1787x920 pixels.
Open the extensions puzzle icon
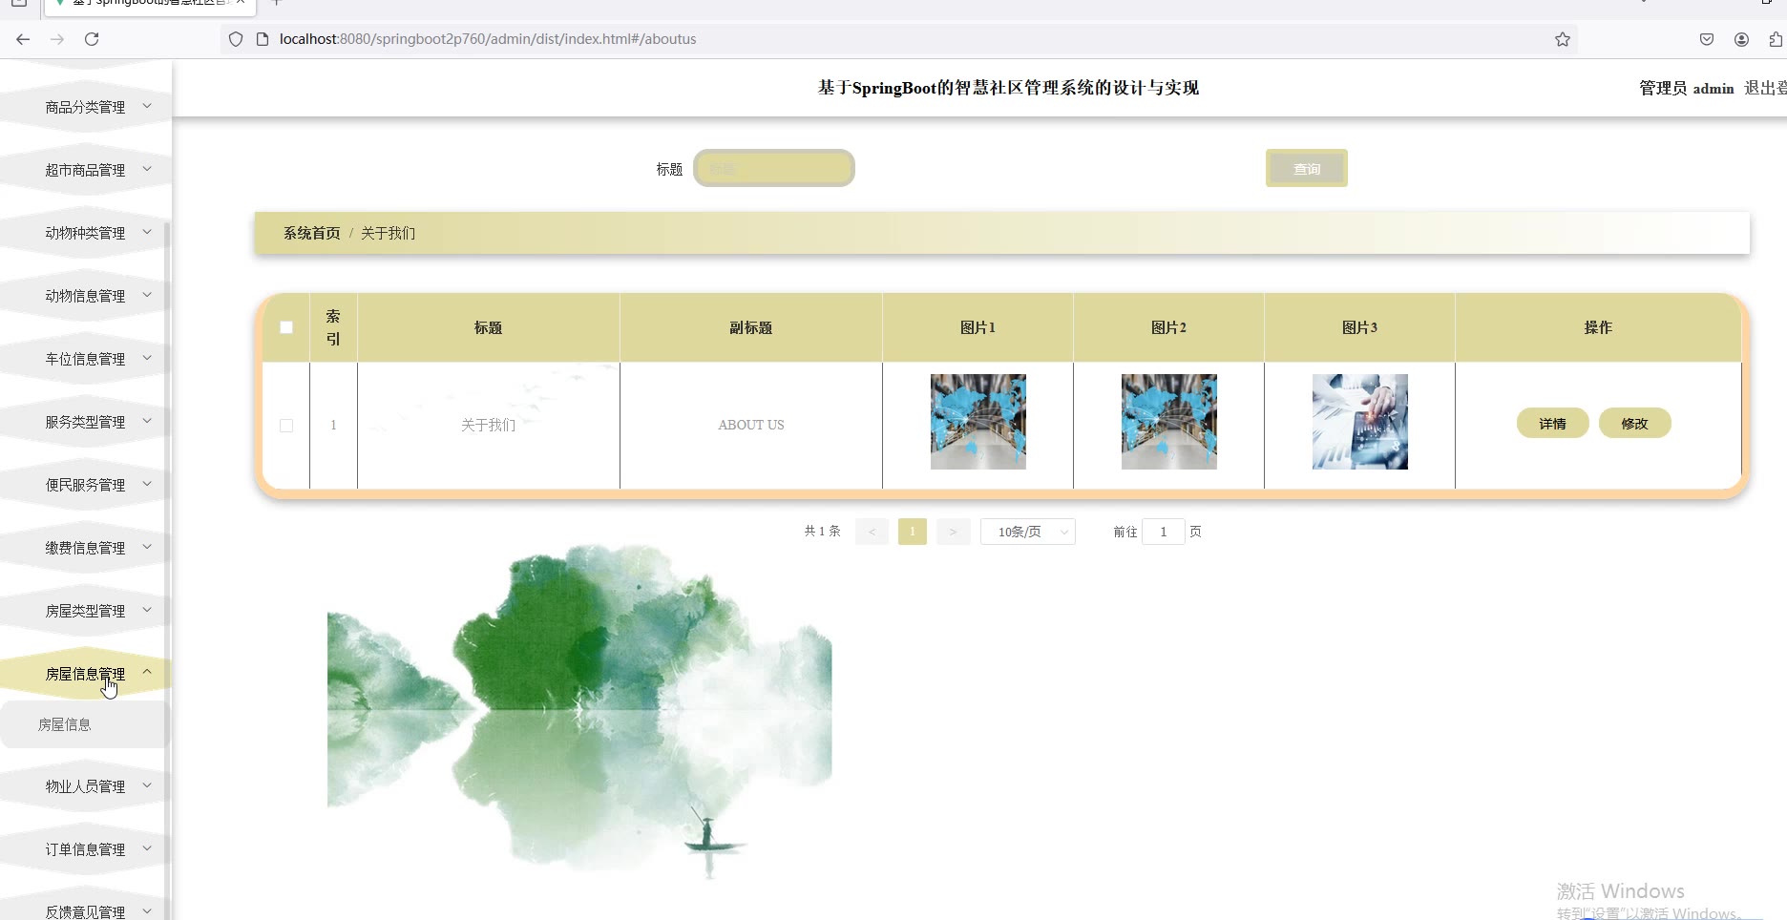1776,39
